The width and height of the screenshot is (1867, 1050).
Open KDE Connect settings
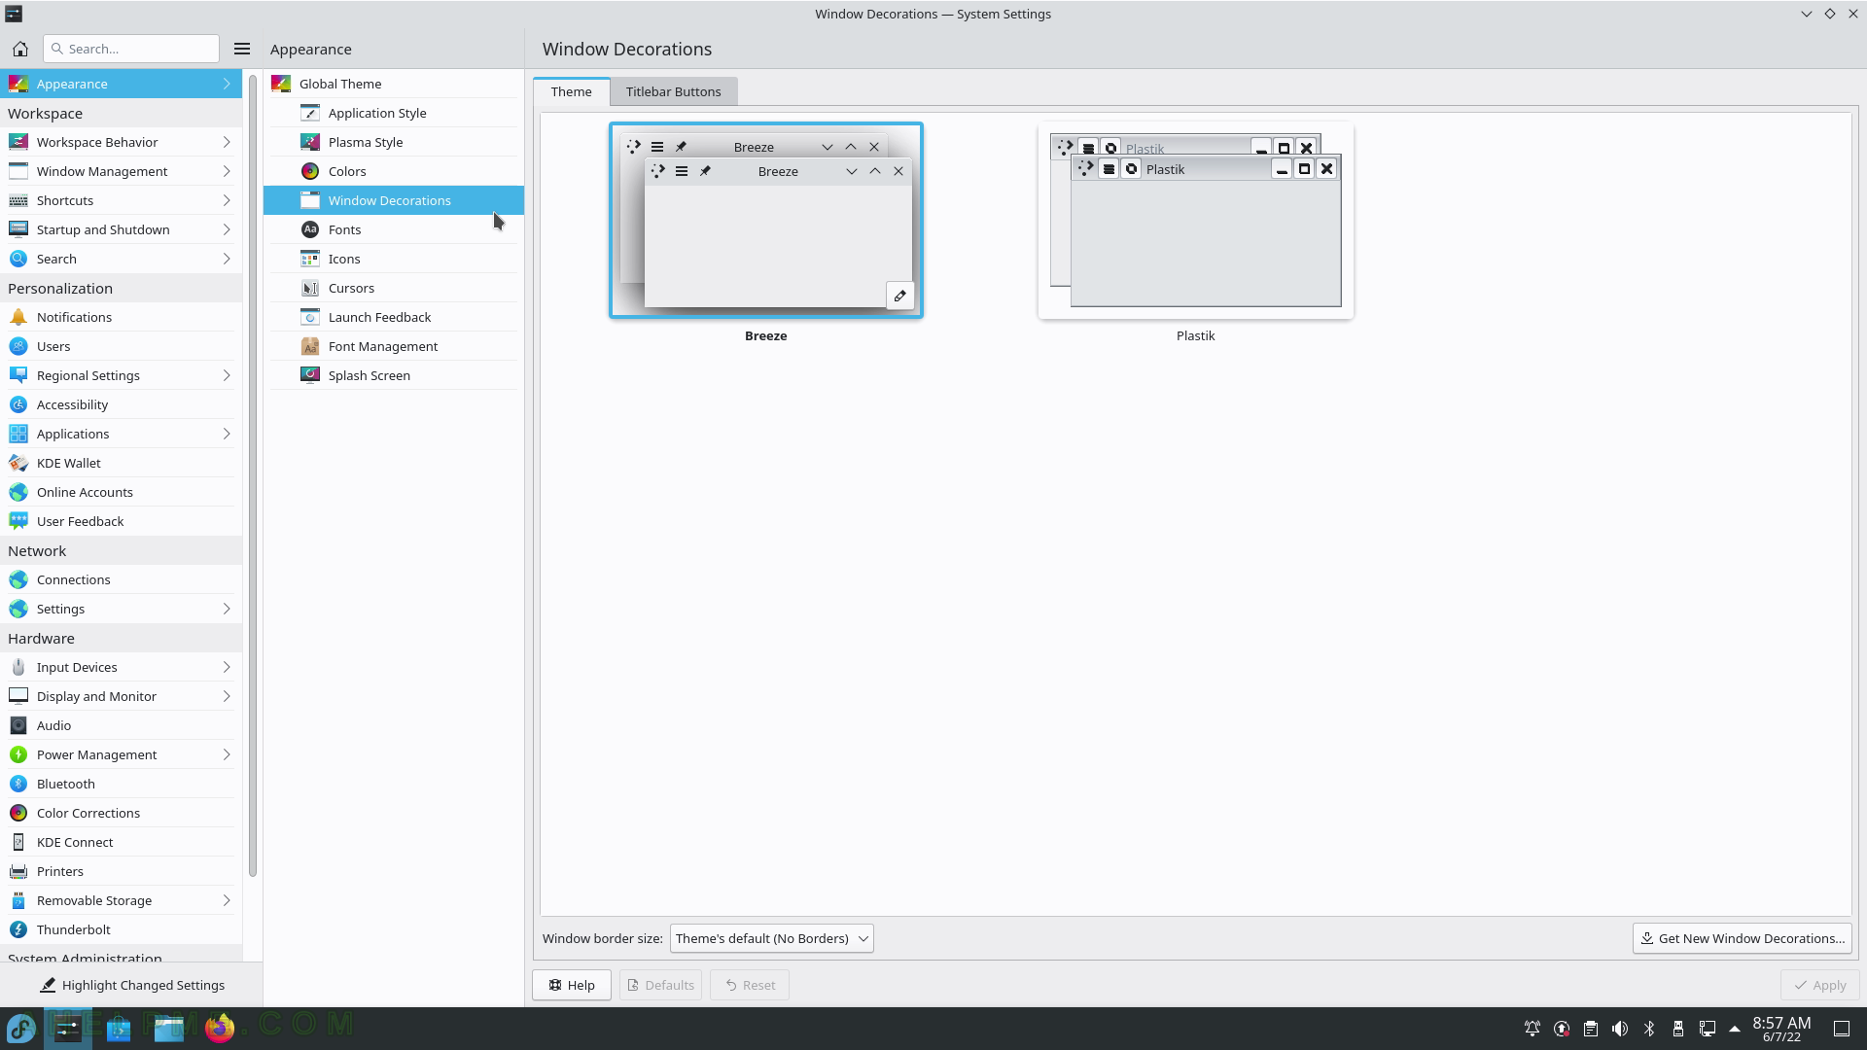point(121,842)
